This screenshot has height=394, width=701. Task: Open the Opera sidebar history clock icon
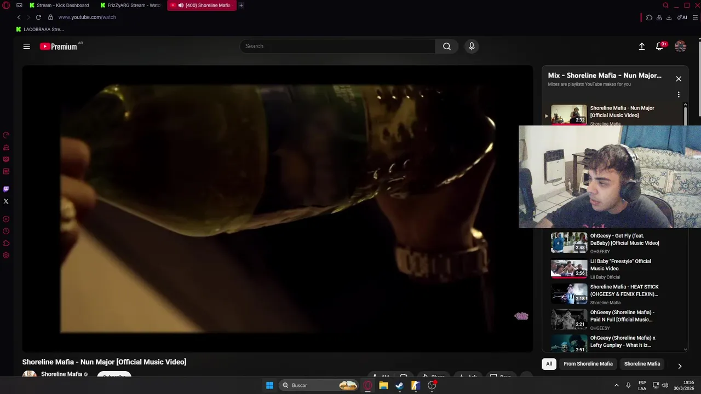6,231
